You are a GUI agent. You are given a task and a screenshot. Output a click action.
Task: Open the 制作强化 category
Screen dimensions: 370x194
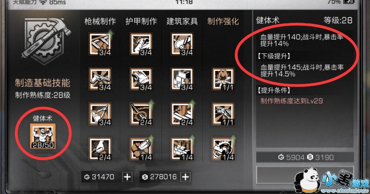coord(223,21)
